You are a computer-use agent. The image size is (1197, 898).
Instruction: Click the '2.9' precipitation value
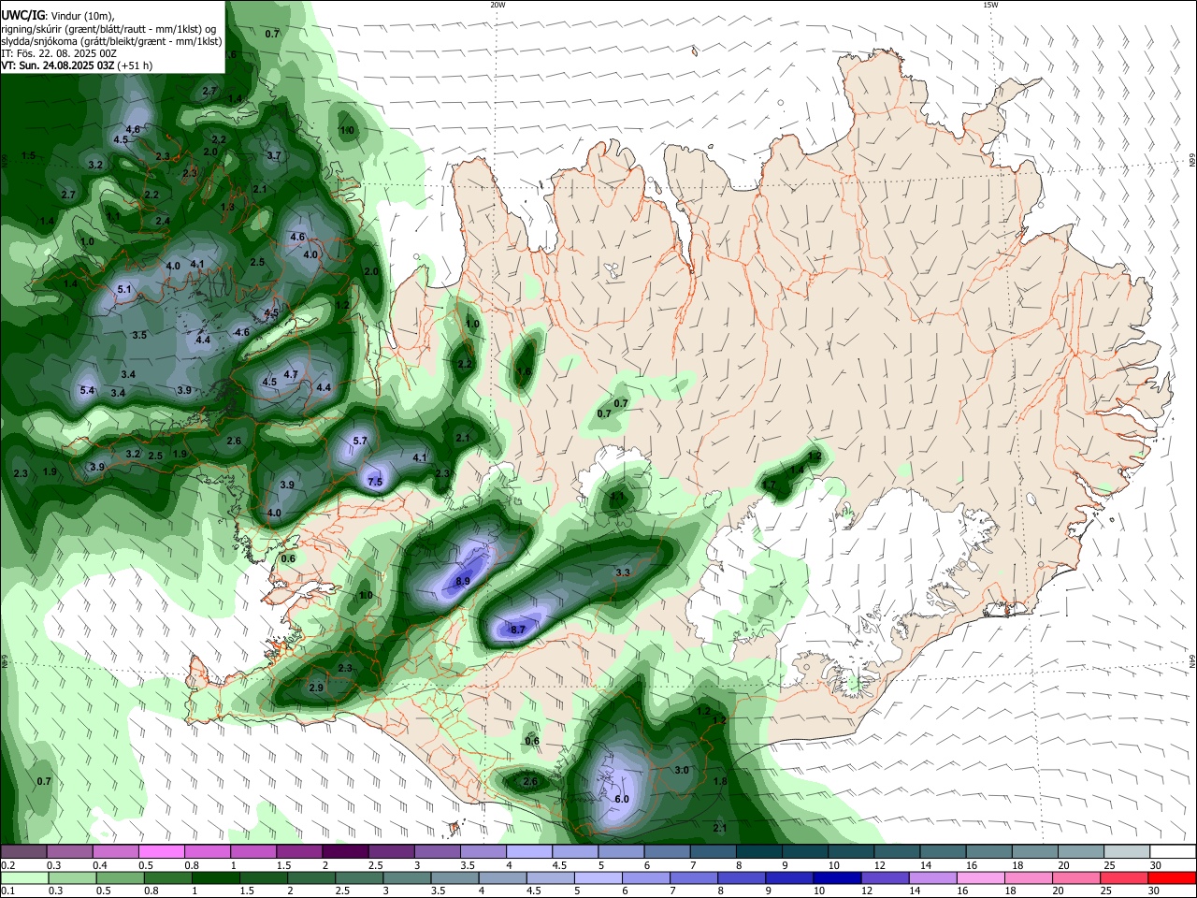click(316, 688)
